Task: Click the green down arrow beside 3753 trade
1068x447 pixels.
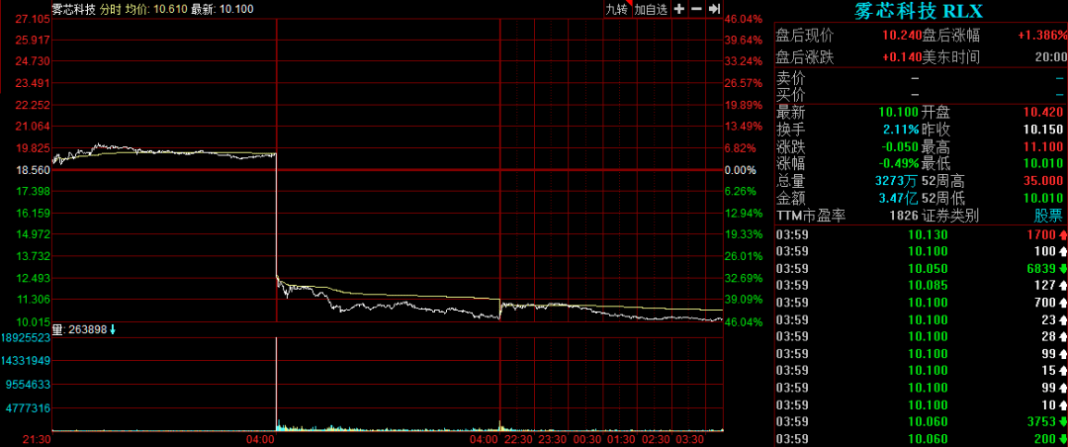Action: click(1062, 421)
